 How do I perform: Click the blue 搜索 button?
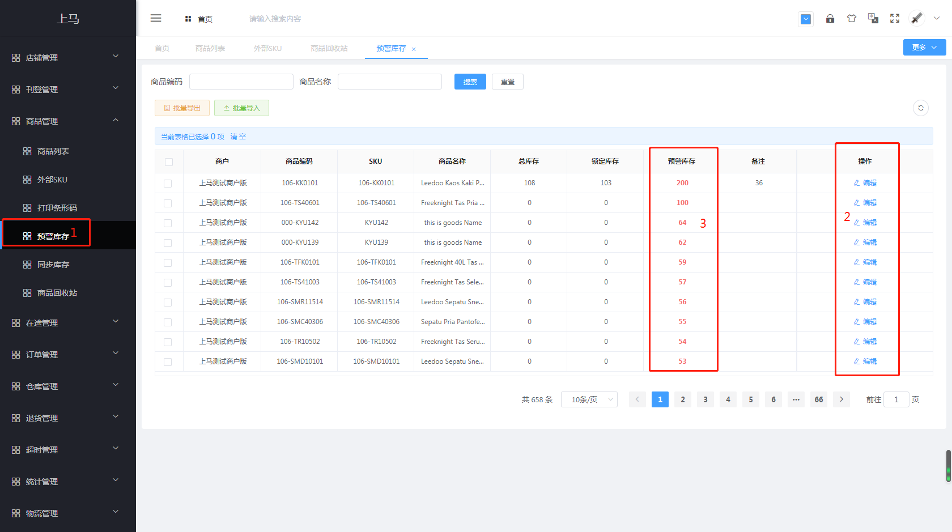coord(470,82)
